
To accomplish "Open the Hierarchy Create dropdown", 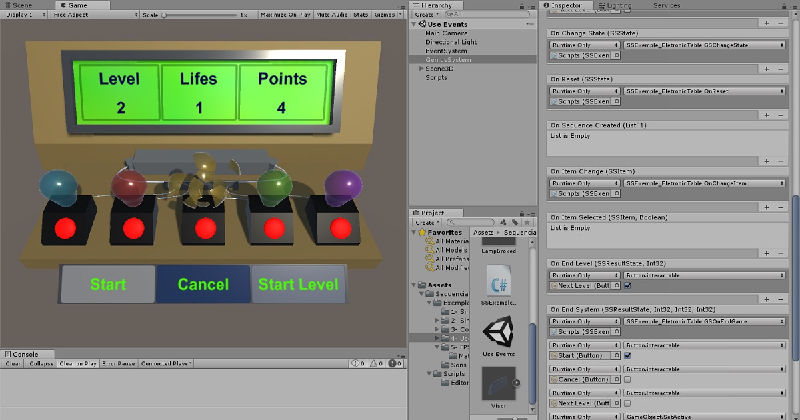I will click(427, 15).
